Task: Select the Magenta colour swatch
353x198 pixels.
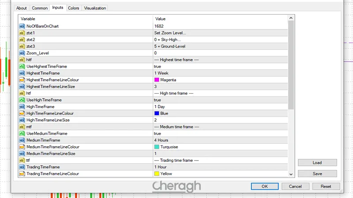Action: click(x=157, y=80)
